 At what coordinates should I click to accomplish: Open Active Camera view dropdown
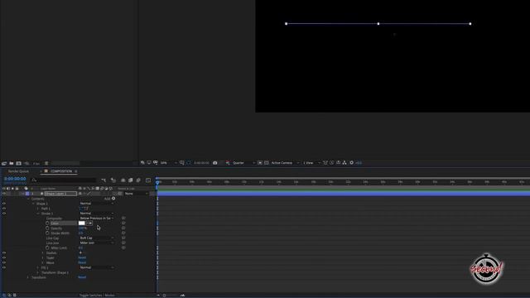285,163
